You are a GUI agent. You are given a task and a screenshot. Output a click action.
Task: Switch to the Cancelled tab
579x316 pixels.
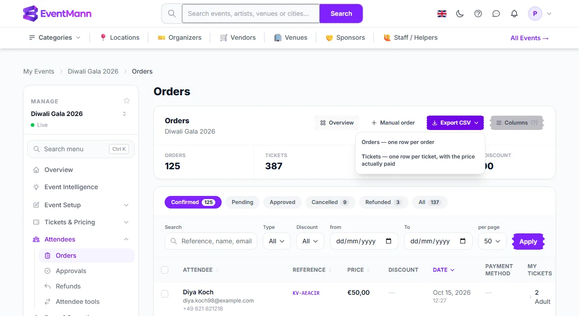point(330,202)
